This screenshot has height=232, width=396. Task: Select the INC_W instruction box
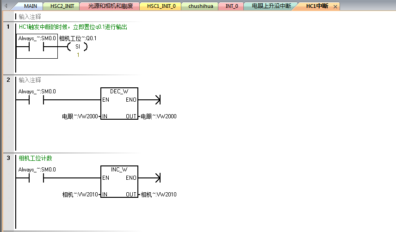(119, 182)
